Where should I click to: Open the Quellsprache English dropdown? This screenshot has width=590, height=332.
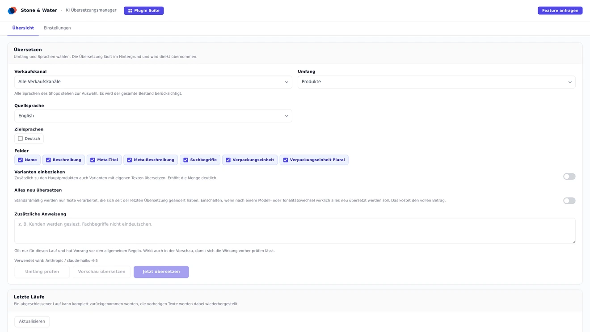(x=153, y=116)
